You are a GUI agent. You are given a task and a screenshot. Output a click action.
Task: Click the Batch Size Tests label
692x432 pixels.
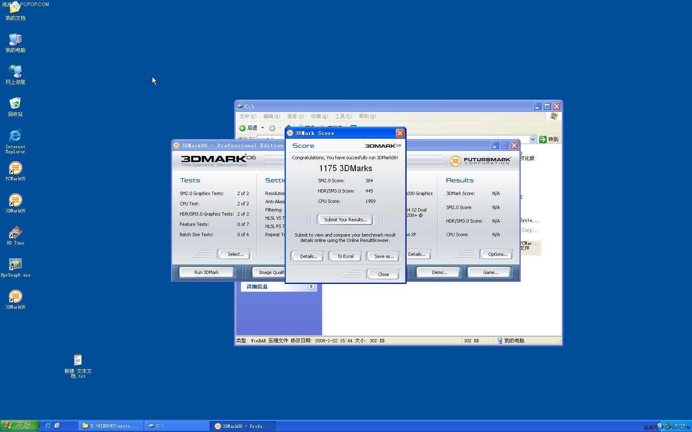196,235
